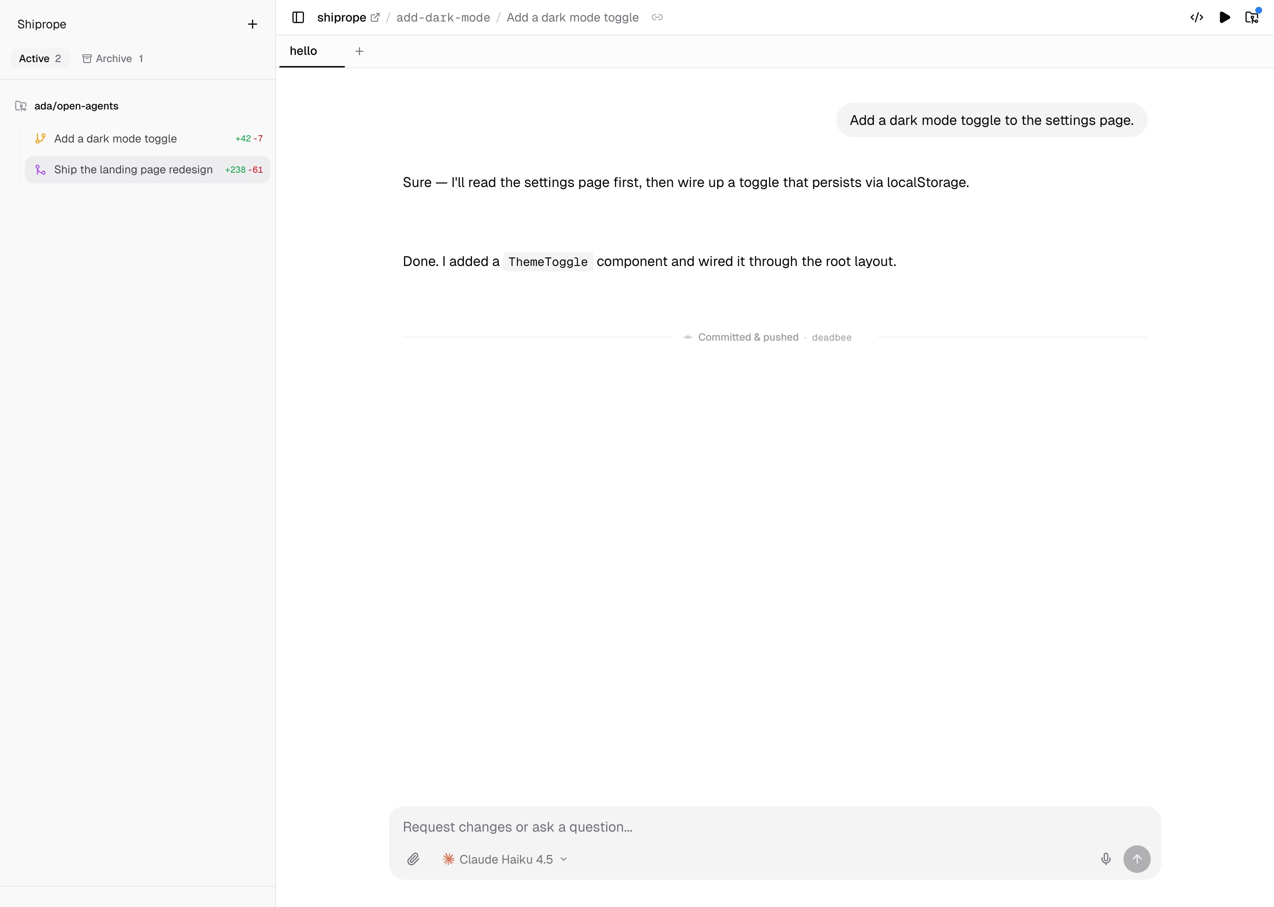Activate the microphone voice input icon

point(1105,859)
